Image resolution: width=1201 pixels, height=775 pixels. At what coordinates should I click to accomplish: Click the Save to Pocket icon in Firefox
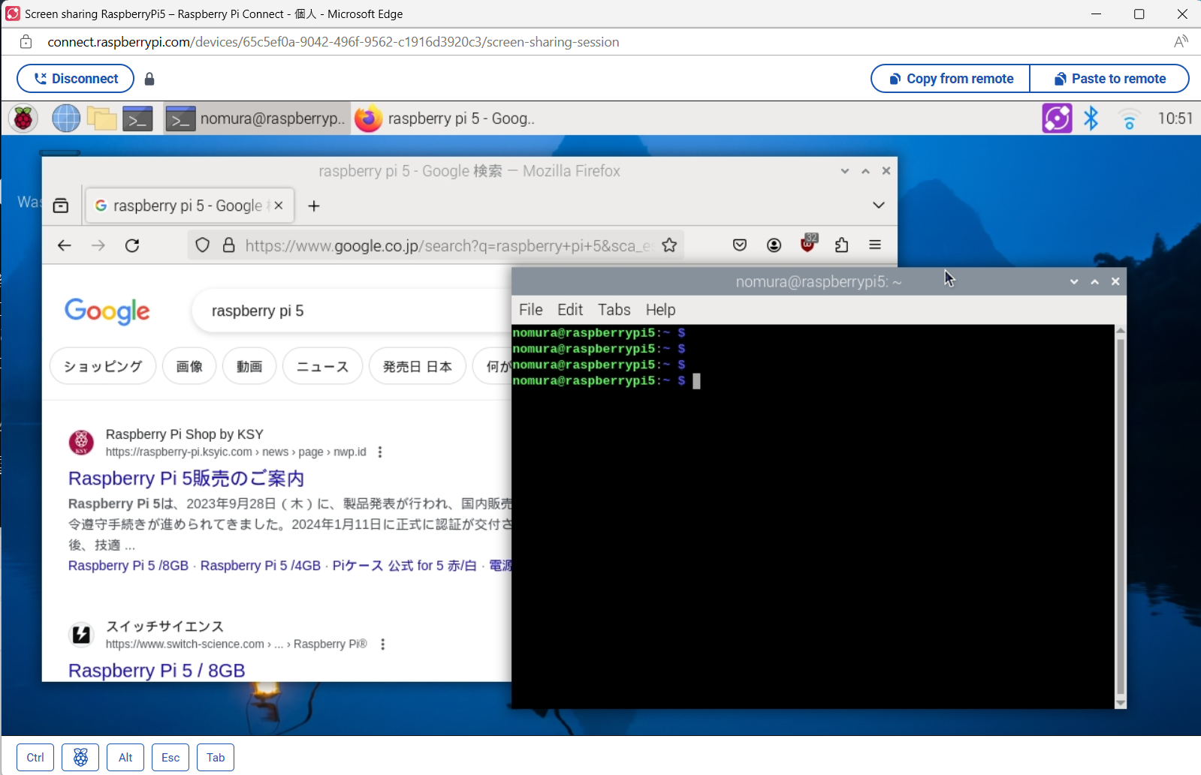coord(740,245)
